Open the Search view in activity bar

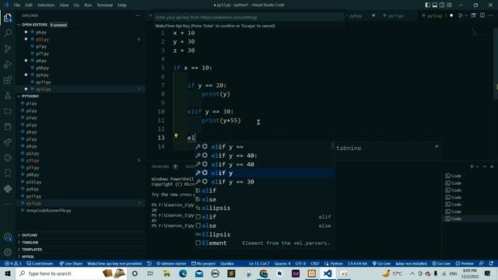[x=8, y=33]
